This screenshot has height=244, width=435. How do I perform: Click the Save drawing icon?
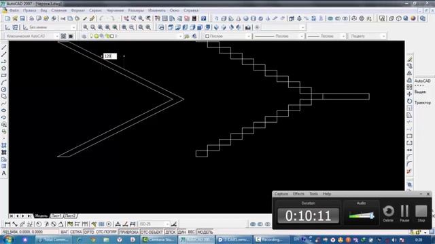(x=22, y=18)
